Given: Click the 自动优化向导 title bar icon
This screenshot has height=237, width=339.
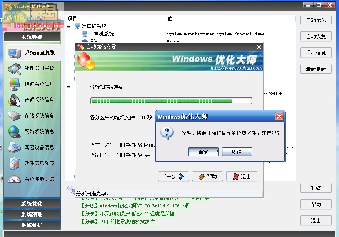Looking at the screenshot, I should pos(81,47).
